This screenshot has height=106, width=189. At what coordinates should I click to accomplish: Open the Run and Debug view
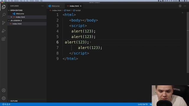pos(4,31)
